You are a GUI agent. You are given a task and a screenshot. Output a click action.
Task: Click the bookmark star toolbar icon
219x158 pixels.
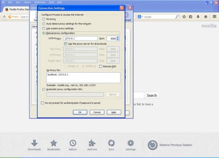pyautogui.click(x=184, y=17)
